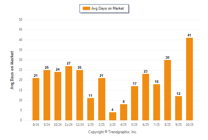The image size is (208, 140).
Task: Click the 2/25 x-axis label
Action: (102, 124)
